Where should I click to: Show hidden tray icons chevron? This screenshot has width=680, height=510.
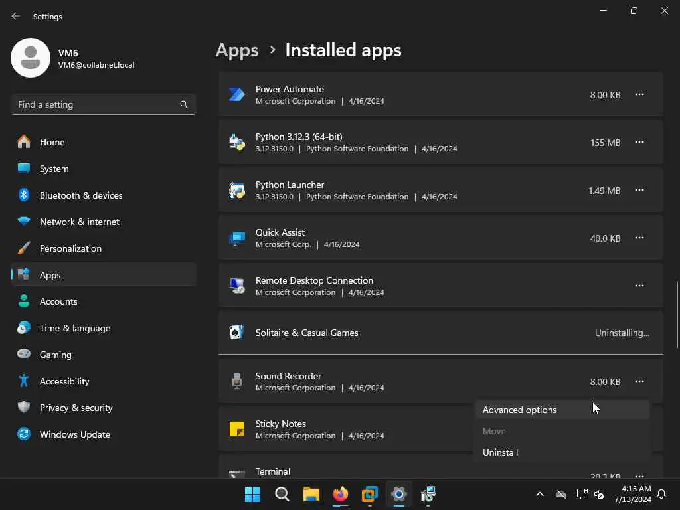coord(540,494)
